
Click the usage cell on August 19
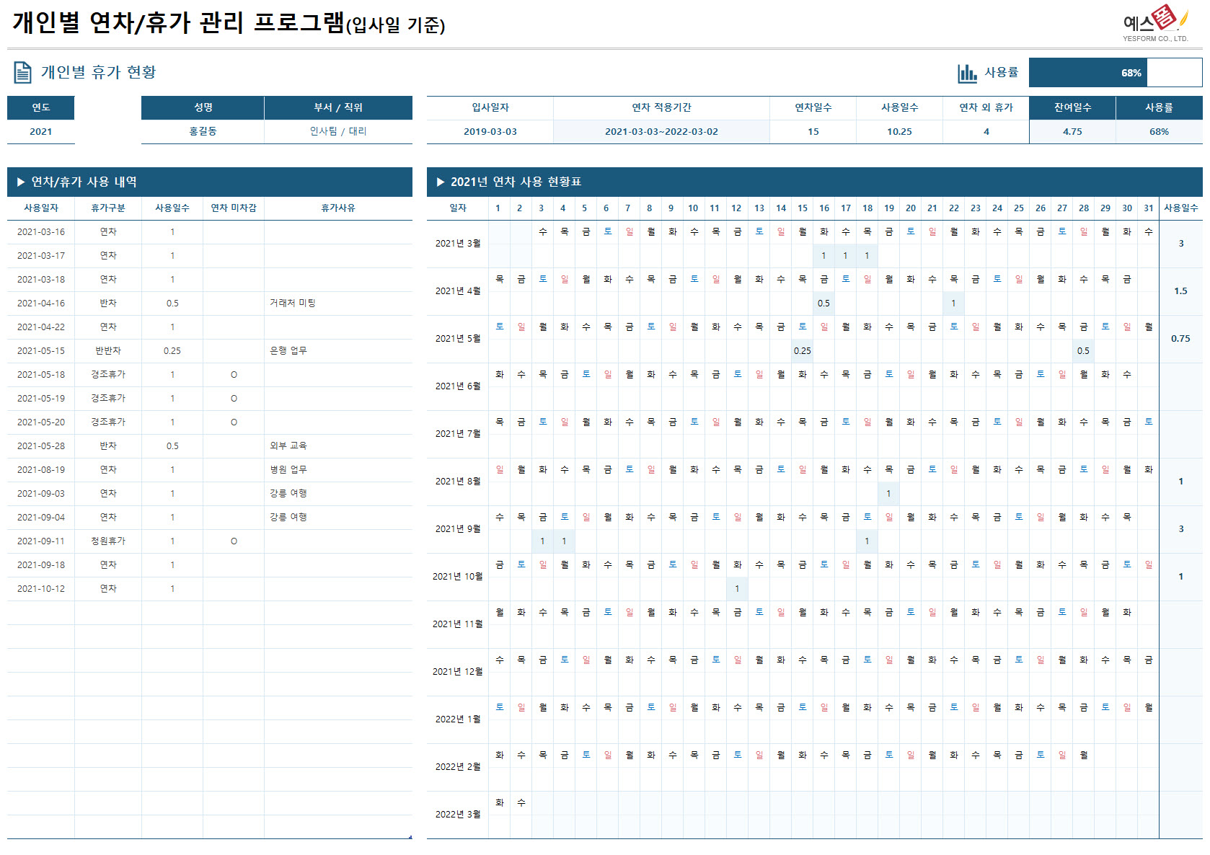pyautogui.click(x=889, y=494)
